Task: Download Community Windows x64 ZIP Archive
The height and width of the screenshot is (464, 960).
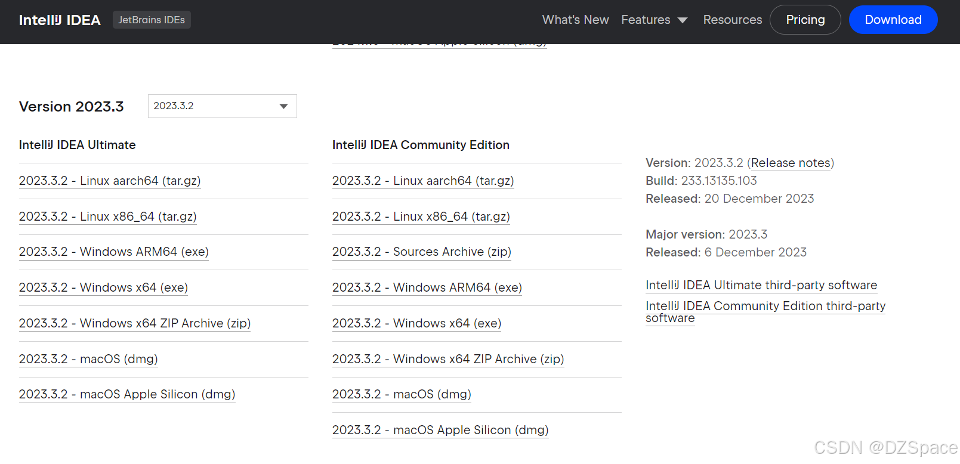Action: [448, 359]
